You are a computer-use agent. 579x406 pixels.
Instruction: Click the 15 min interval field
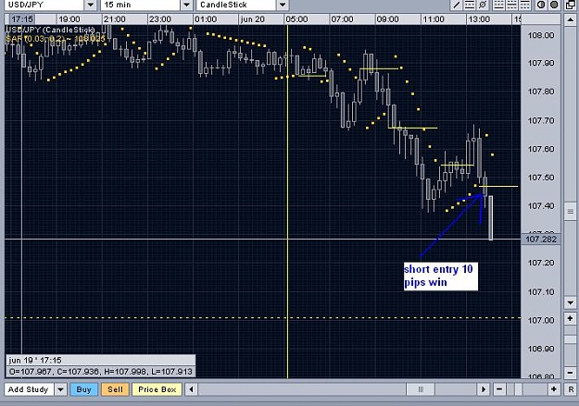click(x=141, y=5)
